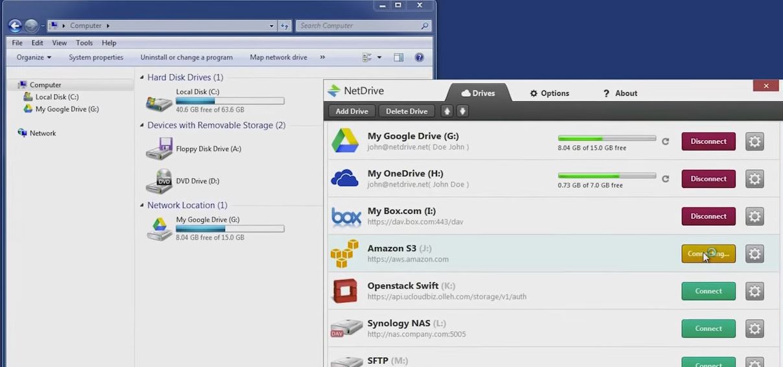Refresh My Google Drive storage usage

665,141
